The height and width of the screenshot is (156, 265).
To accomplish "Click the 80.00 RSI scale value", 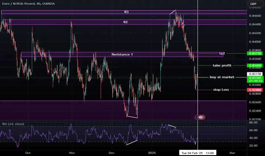I will 253,123.
